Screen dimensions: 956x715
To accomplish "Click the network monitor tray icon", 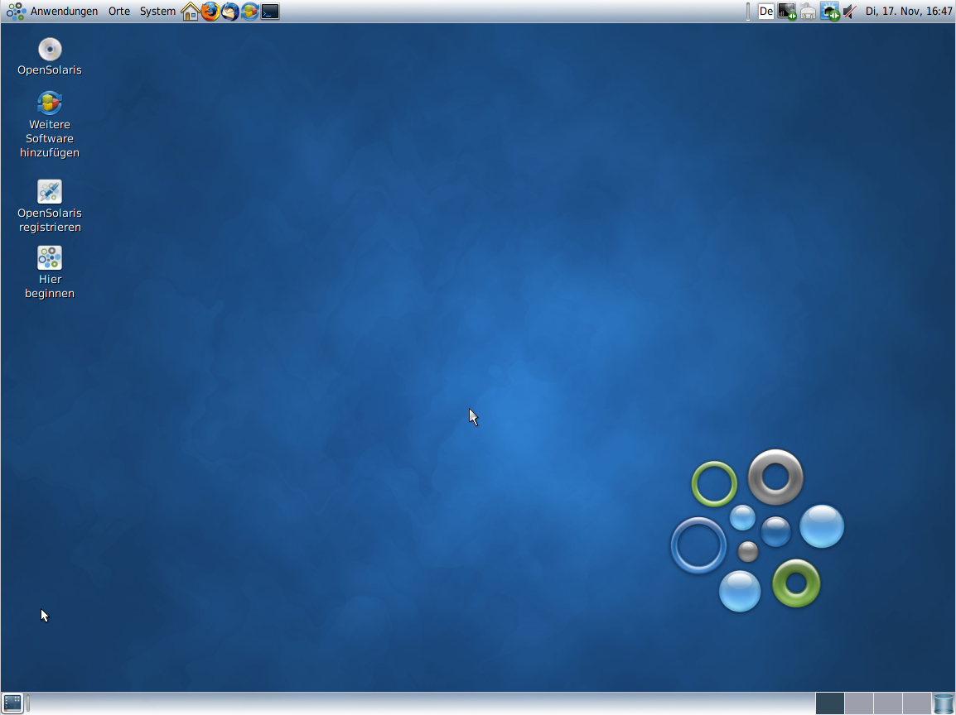I will click(x=787, y=12).
